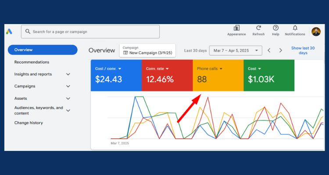Select the yellow 88 phone calls scorecard

(x=218, y=75)
